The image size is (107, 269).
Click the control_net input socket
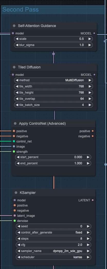[x=14, y=141]
